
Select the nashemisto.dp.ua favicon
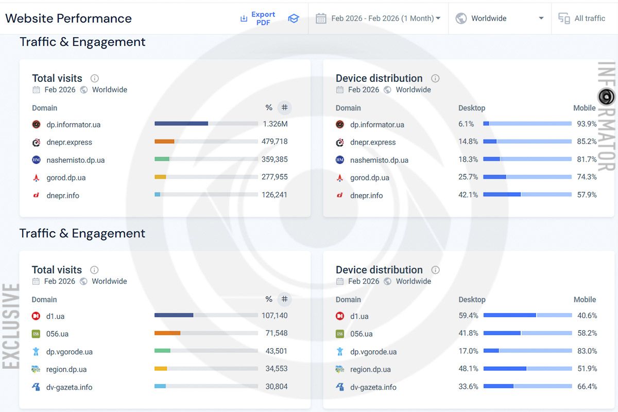pos(36,160)
